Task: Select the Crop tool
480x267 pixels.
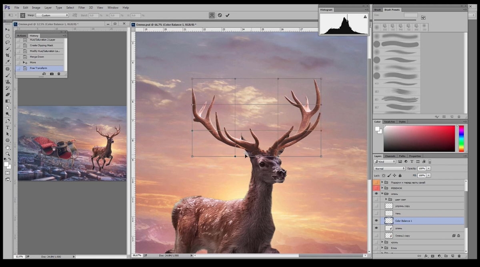Action: coord(7,55)
